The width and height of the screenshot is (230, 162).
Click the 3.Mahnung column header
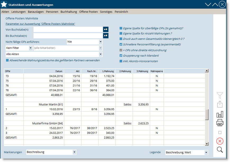141,71
